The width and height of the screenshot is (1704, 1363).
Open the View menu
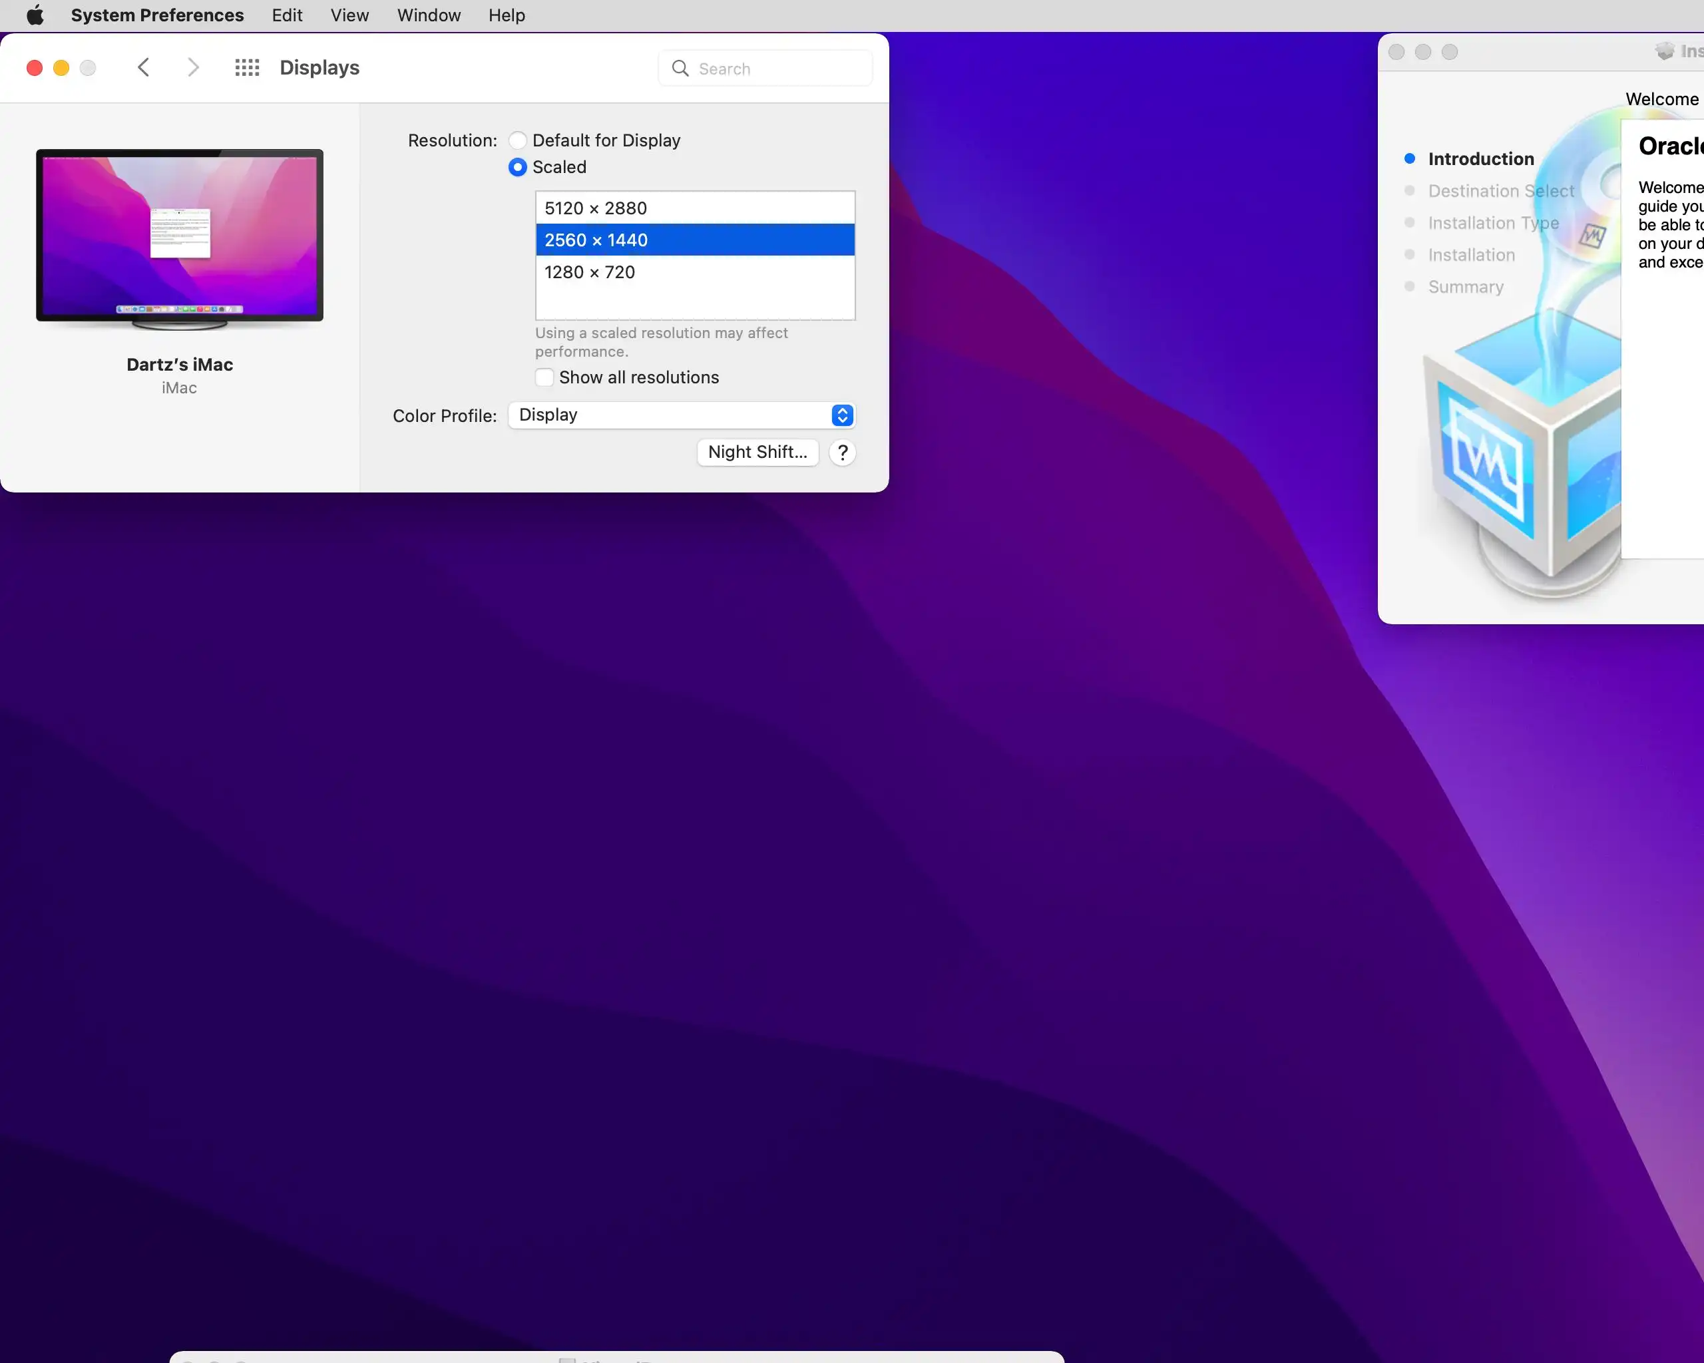coord(349,15)
